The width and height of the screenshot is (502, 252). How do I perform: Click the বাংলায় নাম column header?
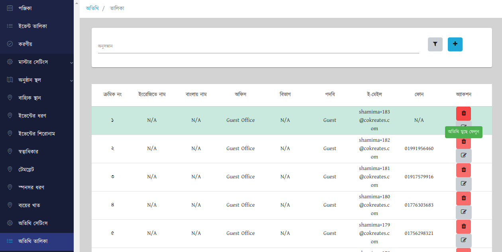(196, 95)
